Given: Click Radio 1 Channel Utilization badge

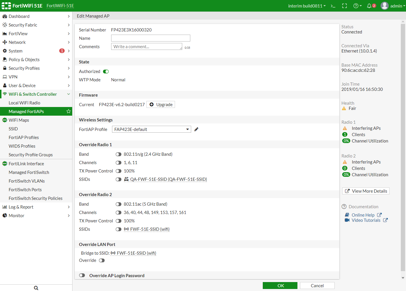Looking at the screenshot, I should pyautogui.click(x=346, y=141).
